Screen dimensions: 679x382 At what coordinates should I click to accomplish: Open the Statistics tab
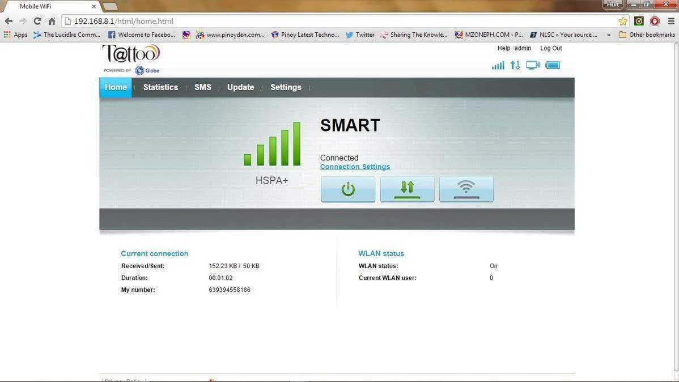[x=160, y=87]
